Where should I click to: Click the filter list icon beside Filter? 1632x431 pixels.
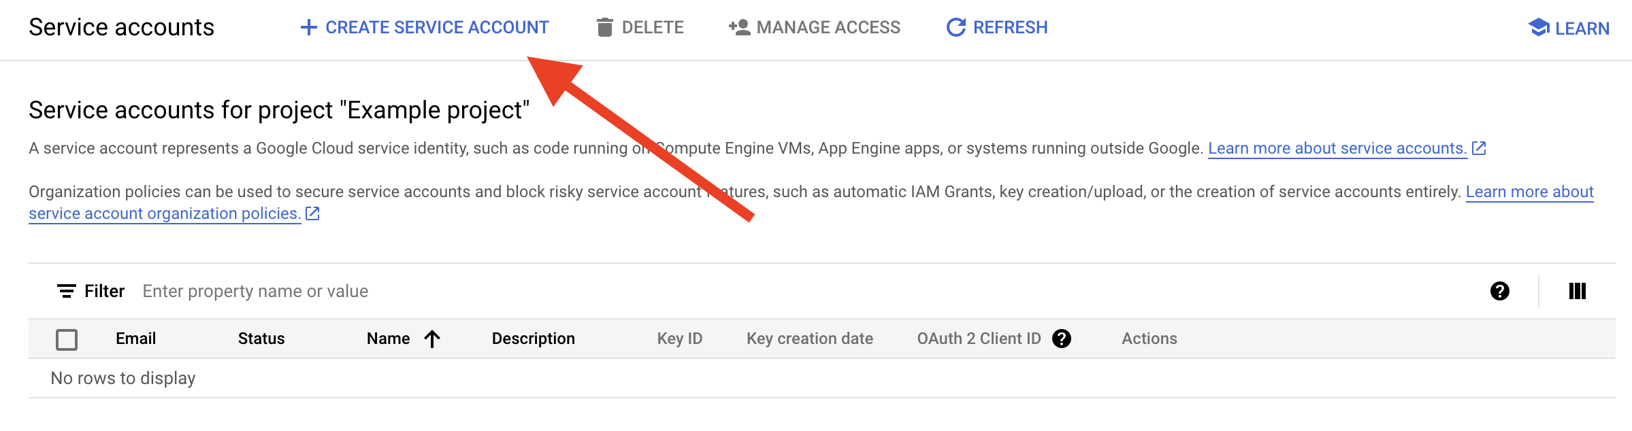point(66,291)
